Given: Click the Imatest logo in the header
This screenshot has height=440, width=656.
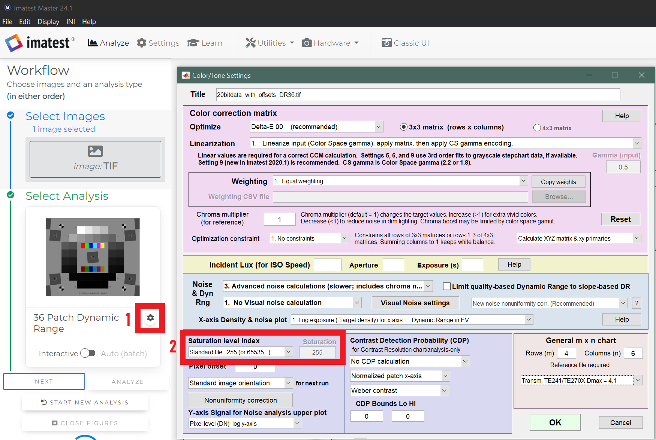Looking at the screenshot, I should 40,43.
